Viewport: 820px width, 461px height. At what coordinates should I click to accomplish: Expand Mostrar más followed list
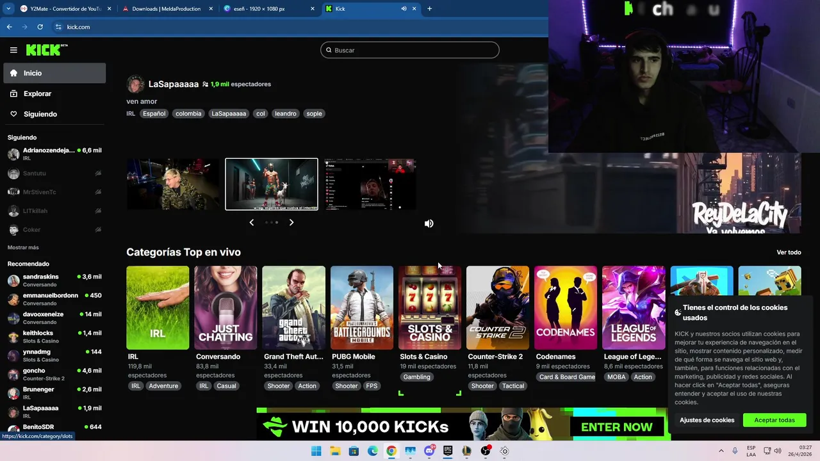(x=23, y=248)
